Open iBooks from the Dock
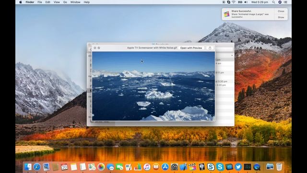The image size is (307, 173). (156, 167)
